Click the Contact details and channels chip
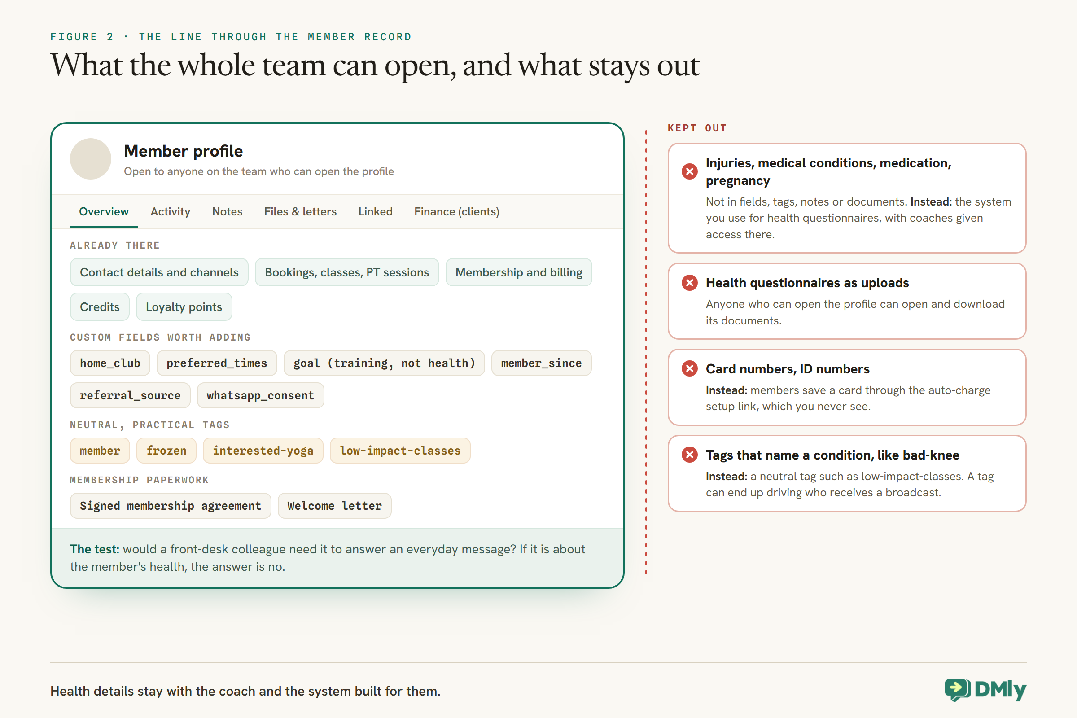 pos(159,272)
